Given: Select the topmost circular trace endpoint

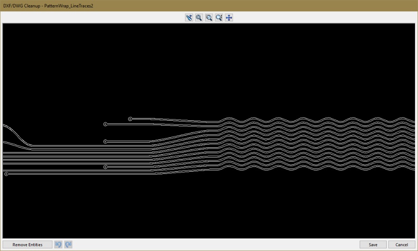Looking at the screenshot, I should 130,119.
